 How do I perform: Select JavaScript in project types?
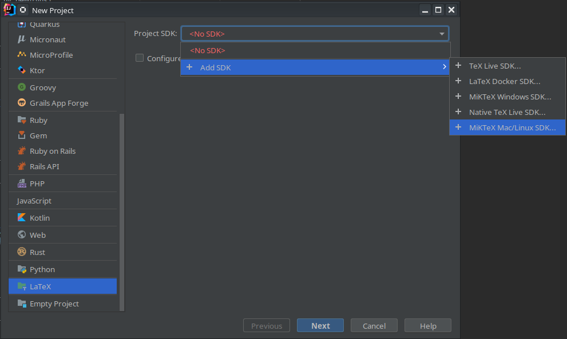tap(34, 201)
